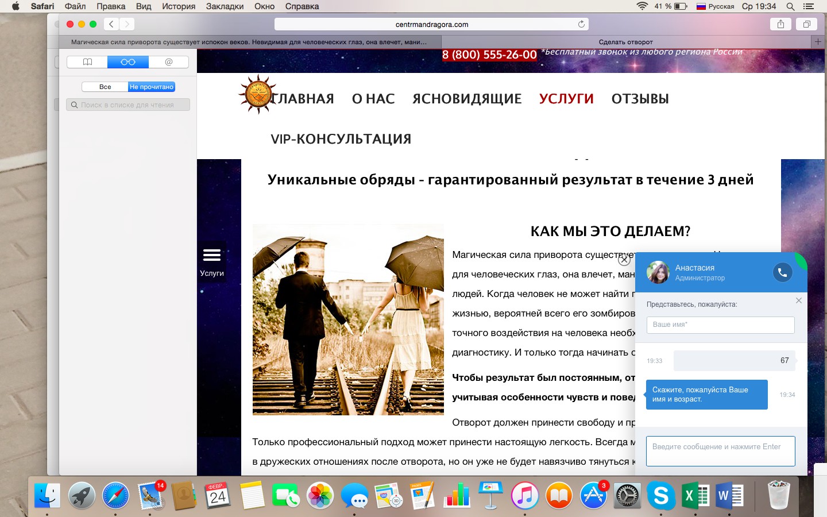Open the Закладки menu
This screenshot has width=827, height=517.
pos(225,6)
